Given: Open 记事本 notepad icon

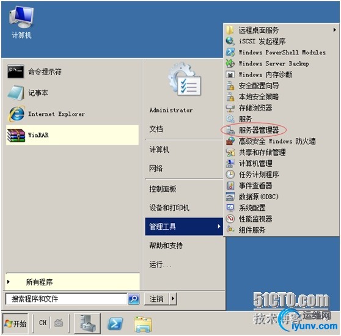Looking at the screenshot, I should tap(16, 93).
